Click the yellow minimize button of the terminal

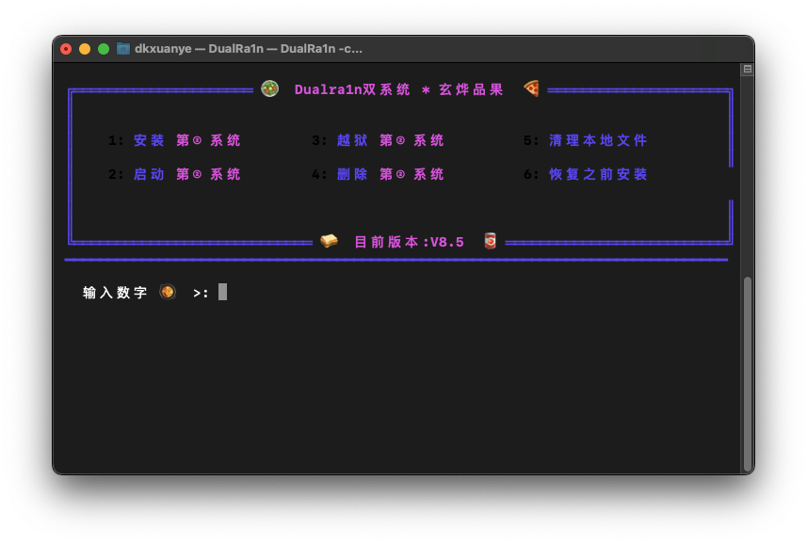point(85,49)
